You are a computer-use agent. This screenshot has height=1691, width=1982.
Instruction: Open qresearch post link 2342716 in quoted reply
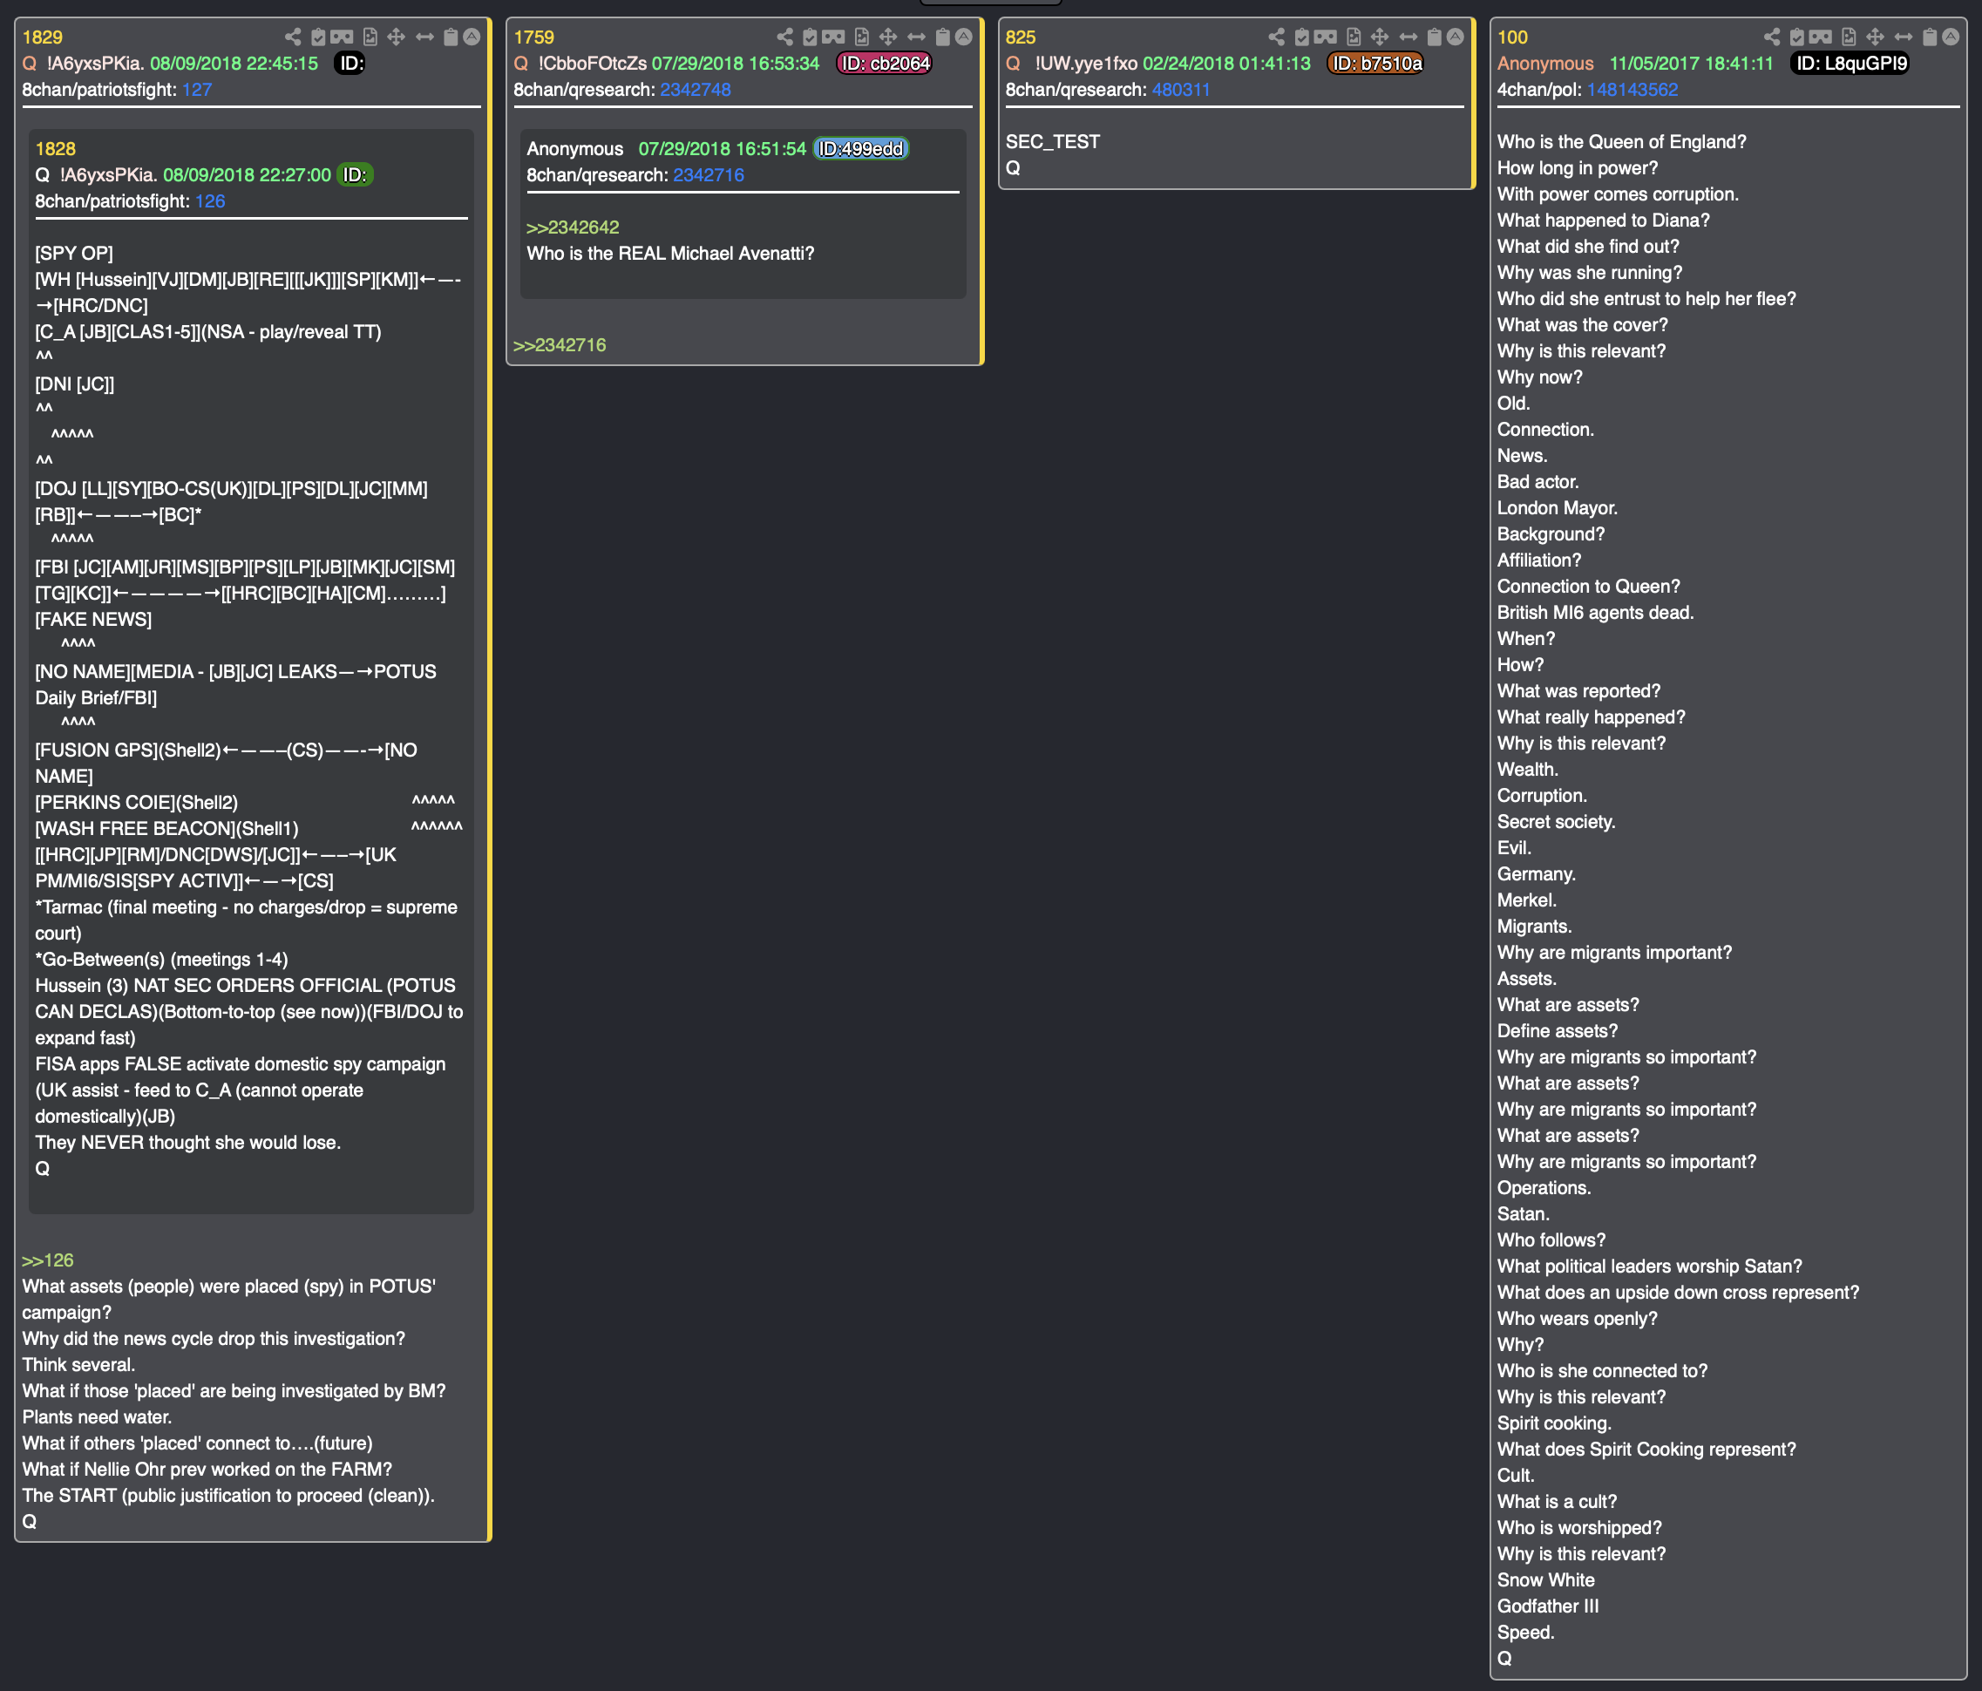709,176
